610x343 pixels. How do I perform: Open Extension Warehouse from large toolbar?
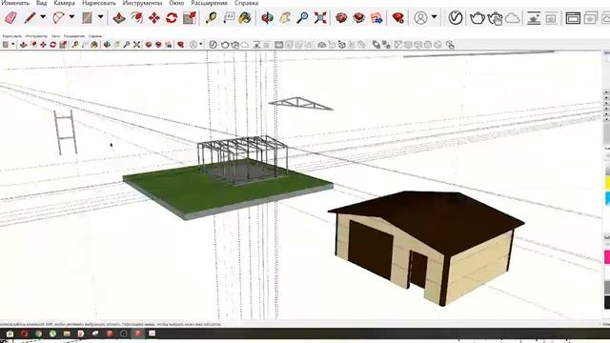pos(359,18)
